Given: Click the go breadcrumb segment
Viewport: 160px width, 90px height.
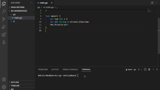Looking at the screenshot, I should tap(38, 7).
